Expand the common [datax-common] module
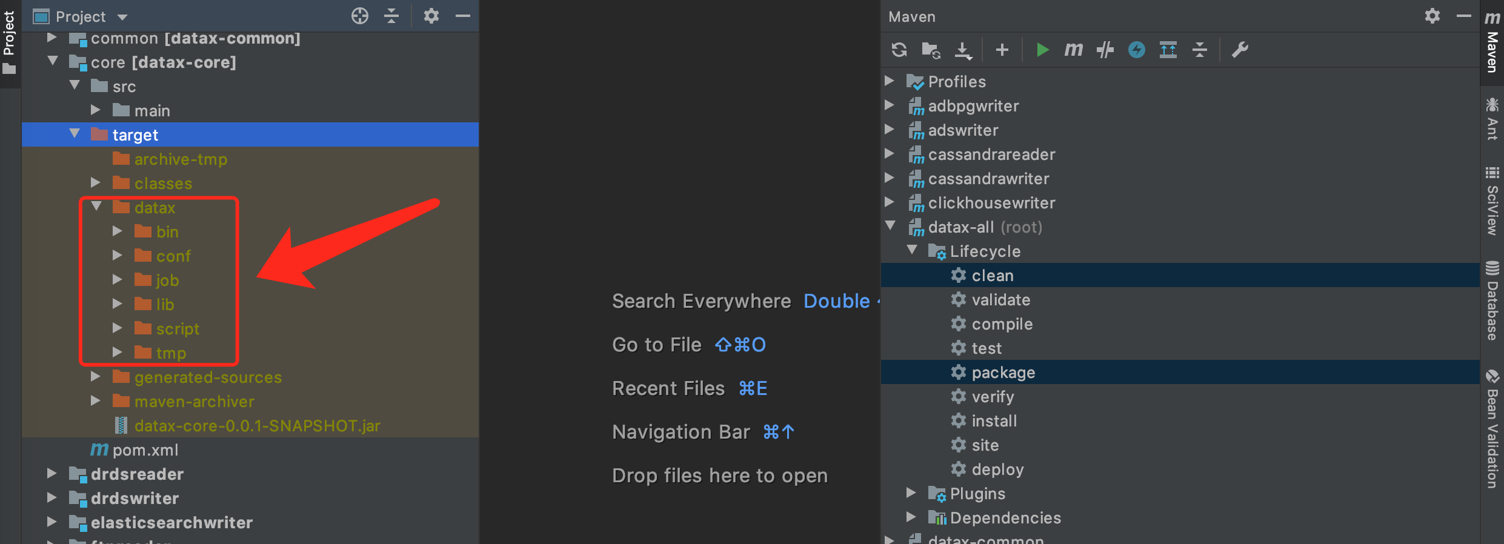 (52, 38)
